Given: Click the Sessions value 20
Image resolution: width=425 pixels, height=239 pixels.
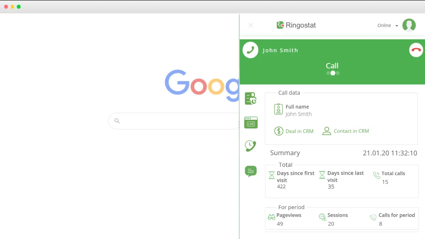Looking at the screenshot, I should click(331, 224).
